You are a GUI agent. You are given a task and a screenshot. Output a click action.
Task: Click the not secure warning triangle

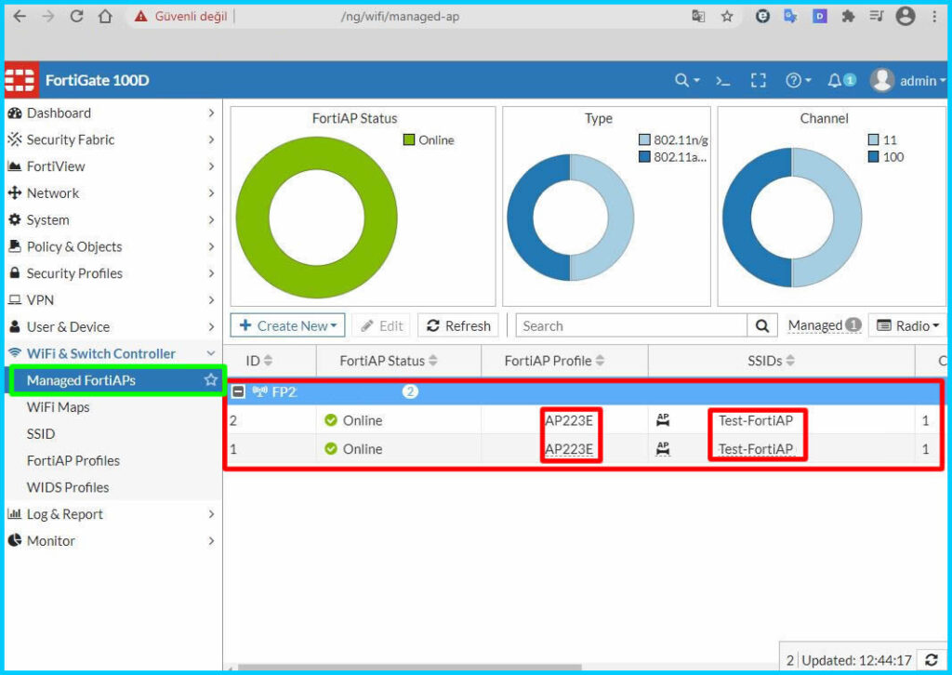coord(141,17)
